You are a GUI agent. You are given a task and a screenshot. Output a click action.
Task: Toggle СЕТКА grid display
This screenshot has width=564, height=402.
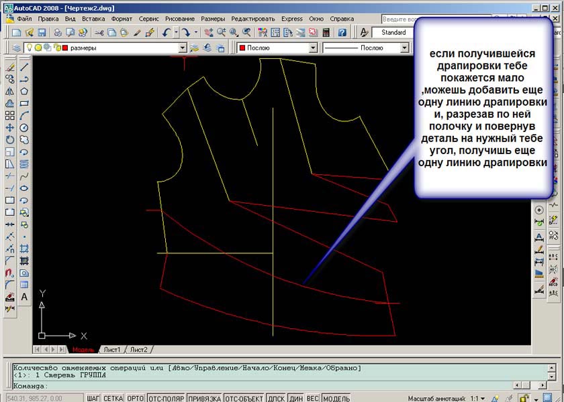[x=113, y=398]
